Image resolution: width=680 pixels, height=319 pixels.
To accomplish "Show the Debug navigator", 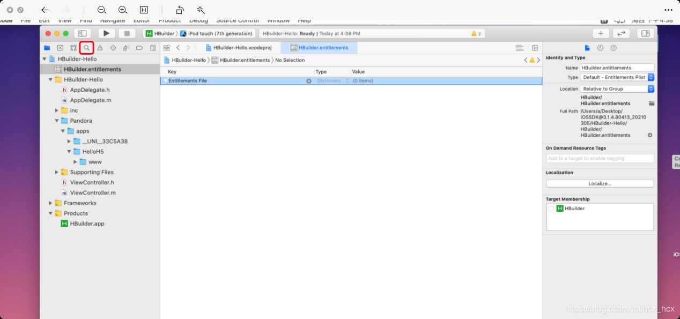I will tap(126, 48).
